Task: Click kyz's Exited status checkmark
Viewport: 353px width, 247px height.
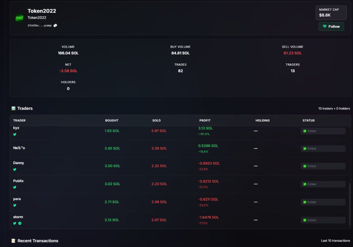Action: (x=305, y=131)
